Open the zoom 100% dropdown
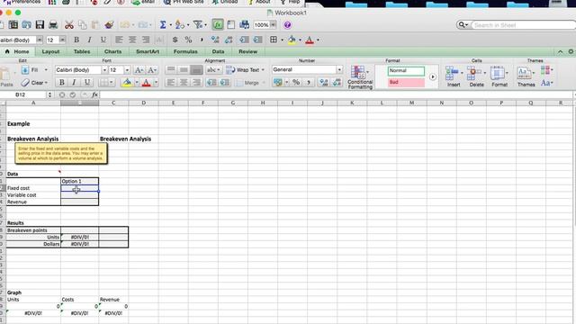 (x=274, y=25)
